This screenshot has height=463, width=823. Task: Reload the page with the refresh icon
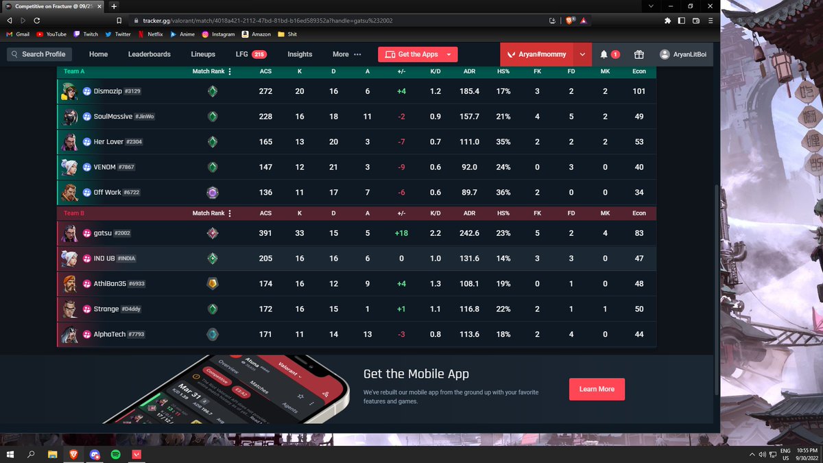click(36, 21)
